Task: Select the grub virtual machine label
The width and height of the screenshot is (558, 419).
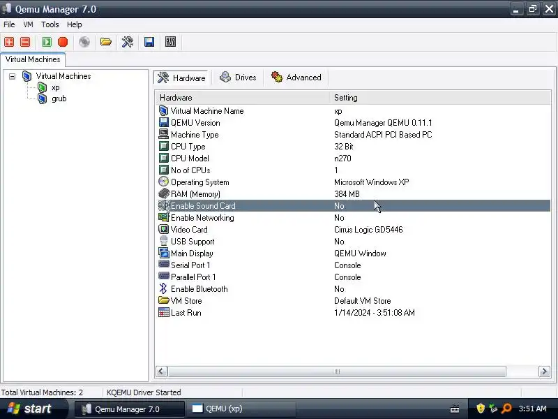Action: [59, 98]
